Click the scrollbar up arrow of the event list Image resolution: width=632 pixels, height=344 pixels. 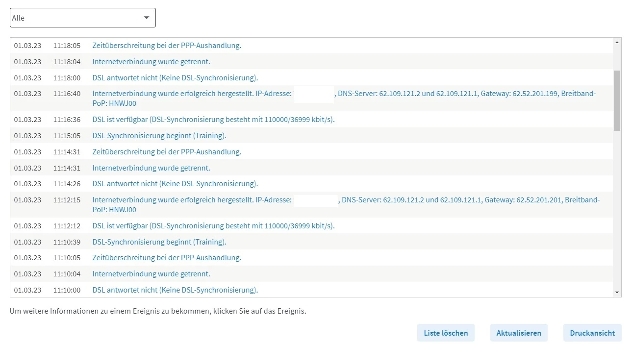pyautogui.click(x=617, y=43)
